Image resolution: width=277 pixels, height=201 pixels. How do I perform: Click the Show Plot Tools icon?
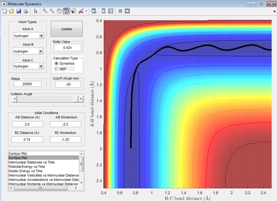(127, 11)
